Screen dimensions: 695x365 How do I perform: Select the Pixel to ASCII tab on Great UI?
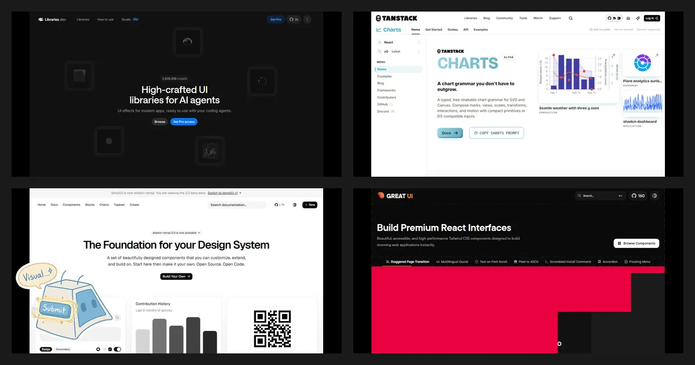[x=526, y=262]
